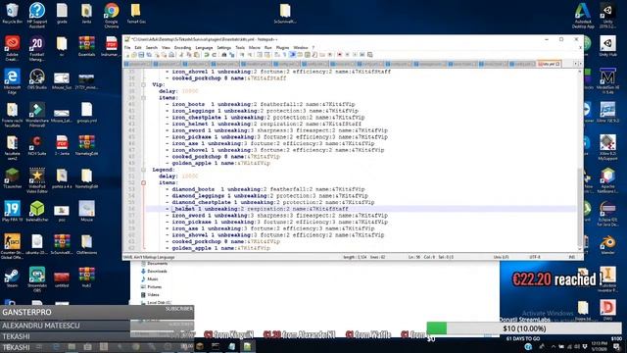
Task: Select the Adobe Creative Cloud desktop icon
Action: tap(12, 47)
